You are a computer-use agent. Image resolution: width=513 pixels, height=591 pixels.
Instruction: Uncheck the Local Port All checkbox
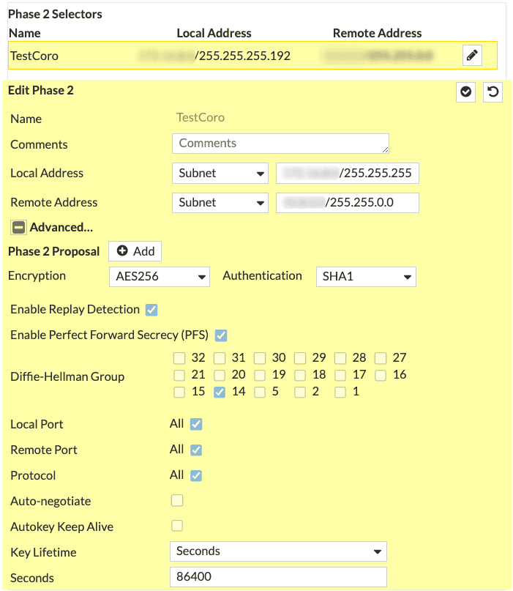(195, 424)
